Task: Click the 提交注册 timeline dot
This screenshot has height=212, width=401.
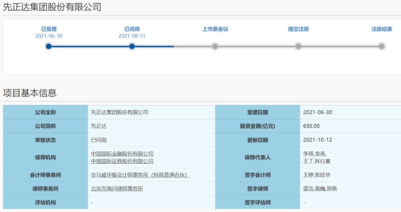Action: [x=298, y=46]
